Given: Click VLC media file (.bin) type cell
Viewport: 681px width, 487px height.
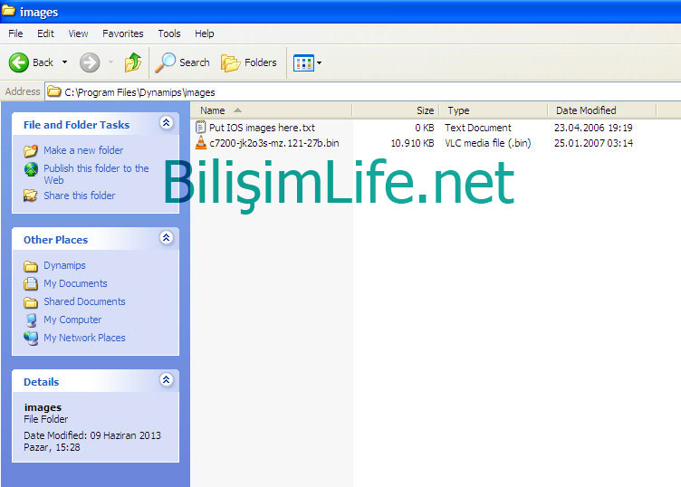Looking at the screenshot, I should pos(488,143).
